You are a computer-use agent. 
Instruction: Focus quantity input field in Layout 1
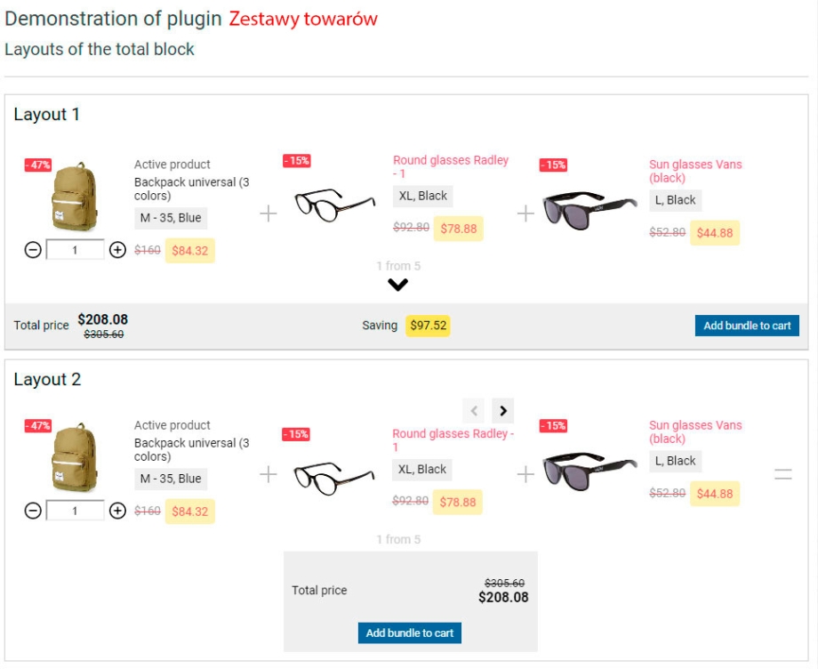[75, 251]
